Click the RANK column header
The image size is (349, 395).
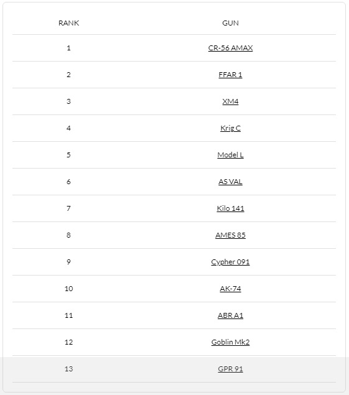click(x=68, y=23)
